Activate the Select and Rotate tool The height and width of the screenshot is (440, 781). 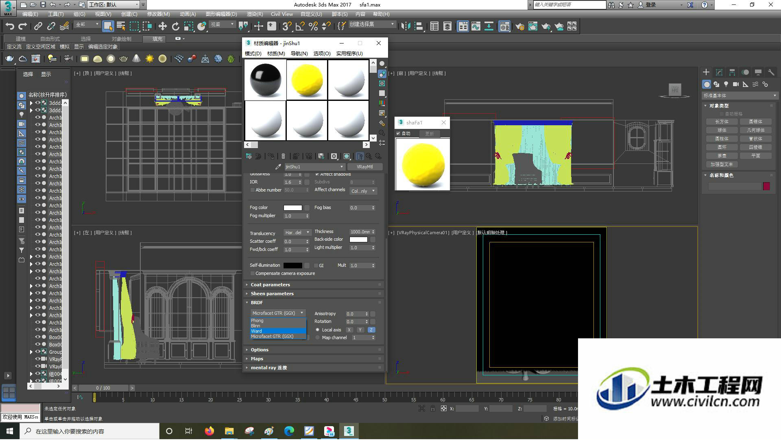175,26
